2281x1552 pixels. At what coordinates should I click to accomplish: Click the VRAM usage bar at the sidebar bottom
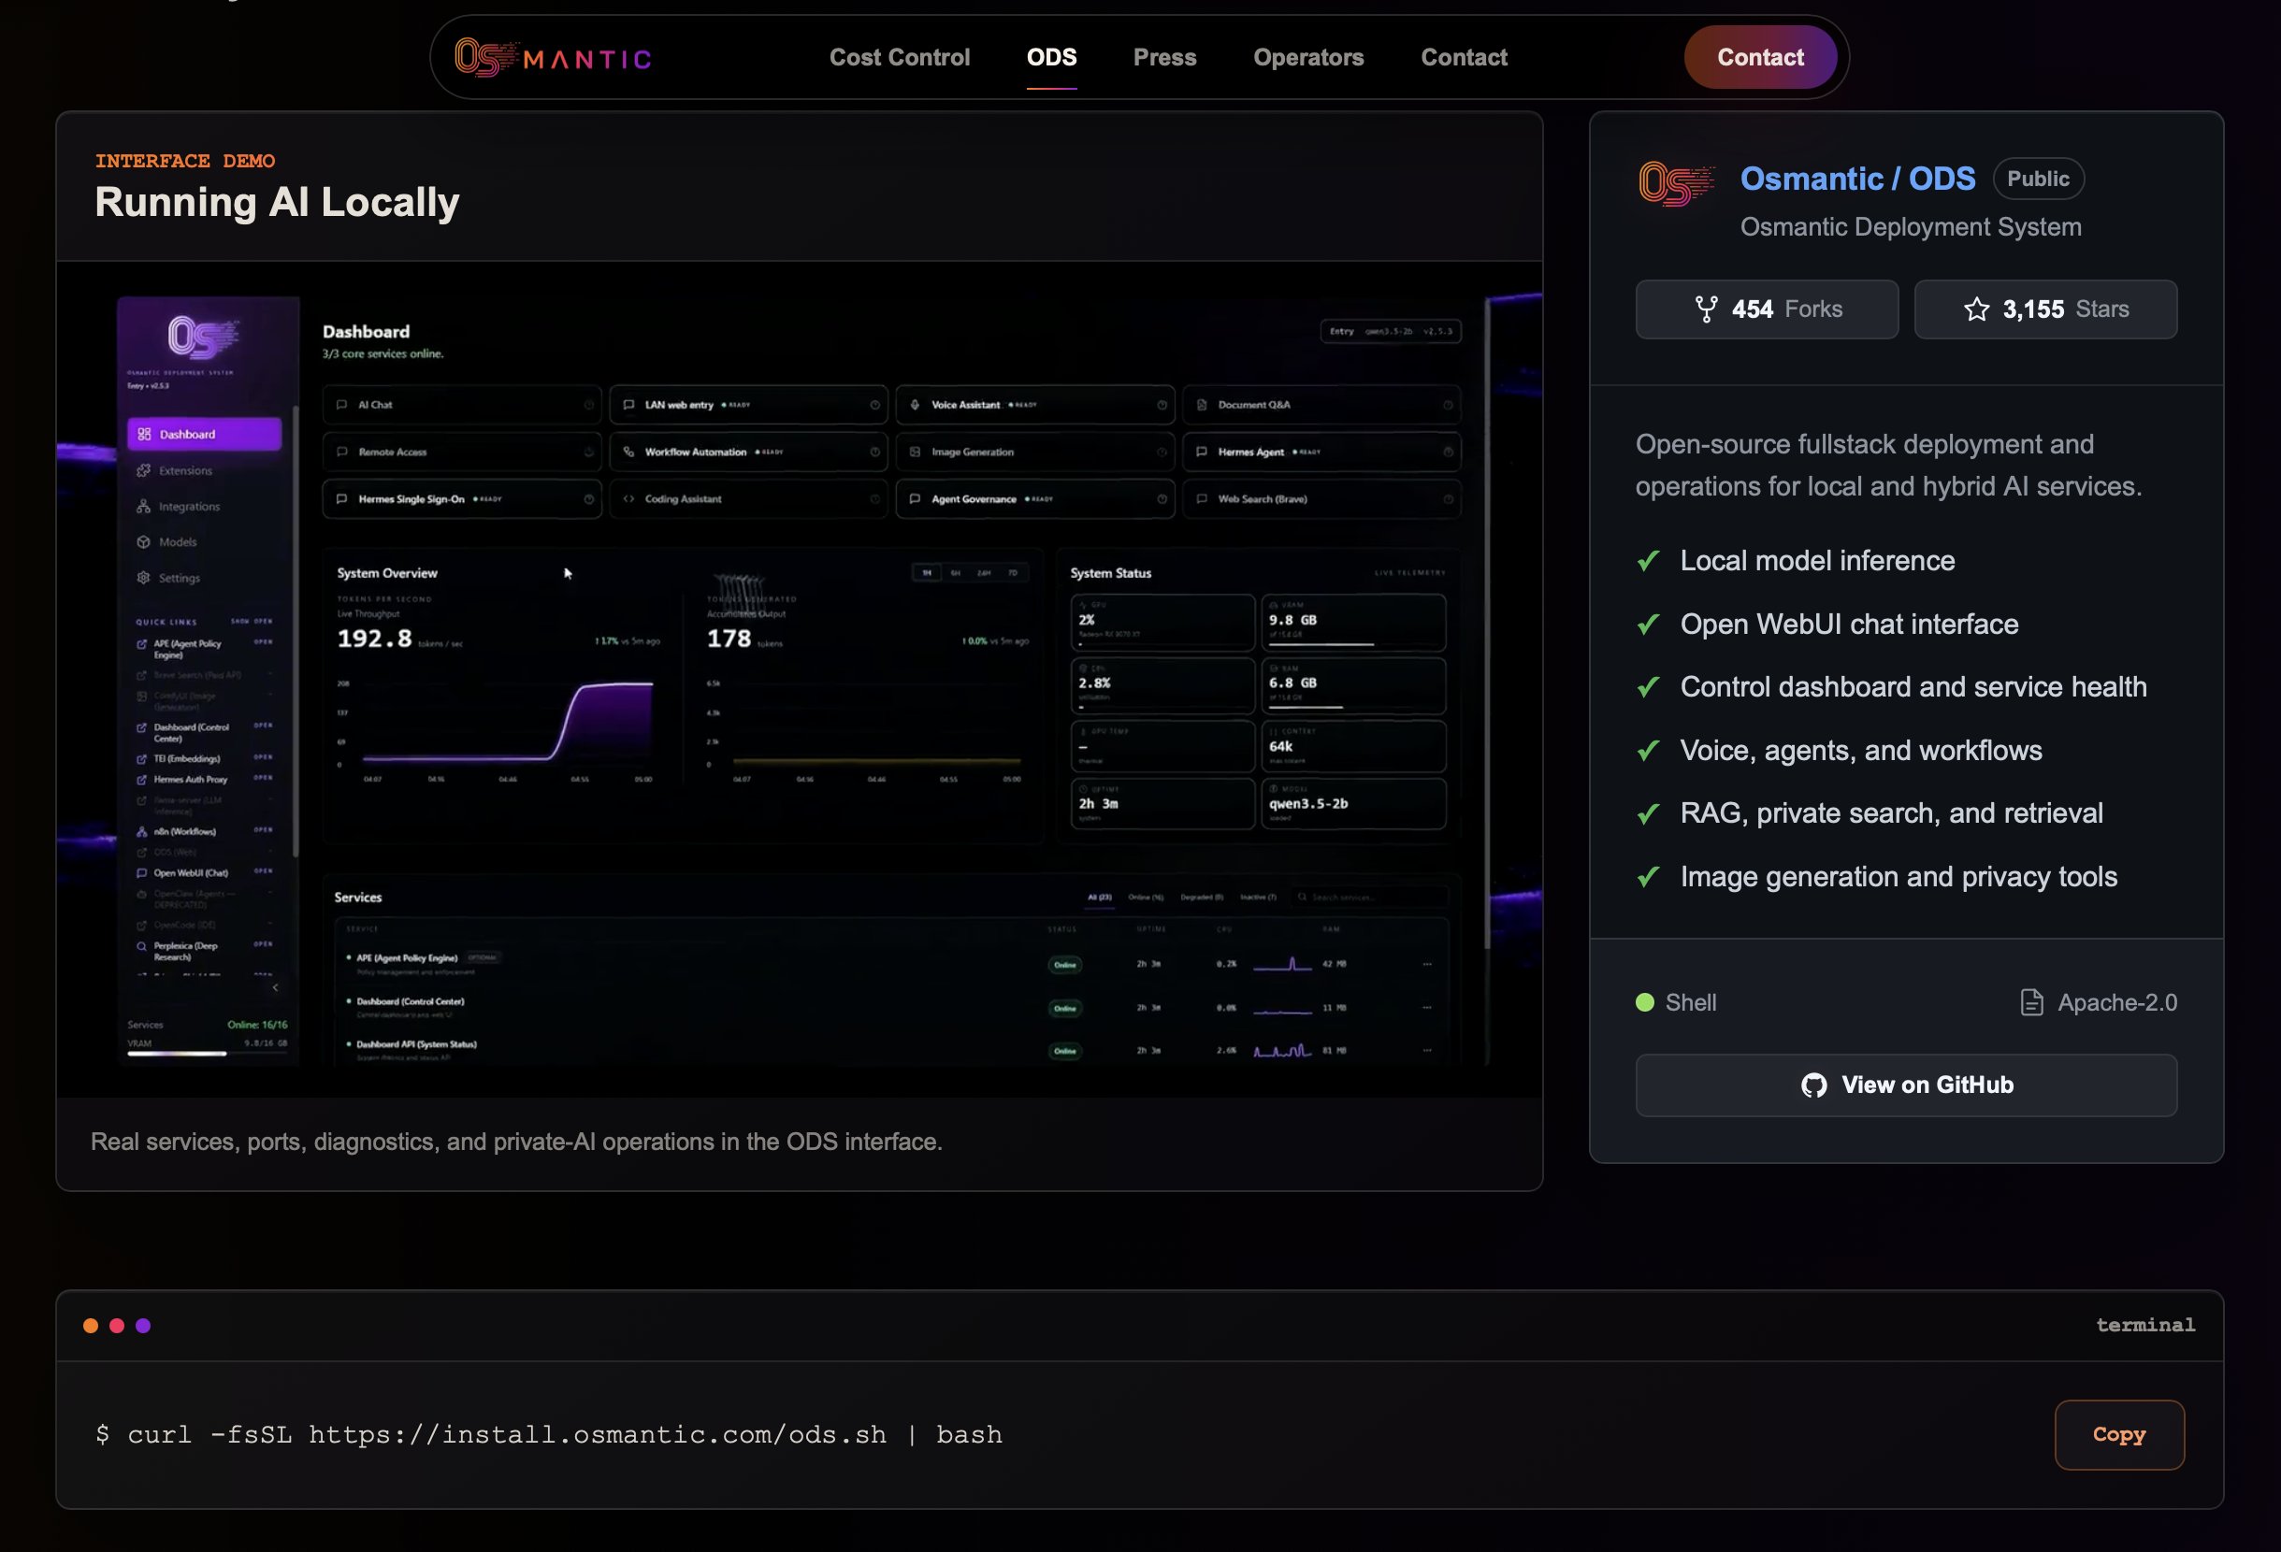click(207, 1054)
